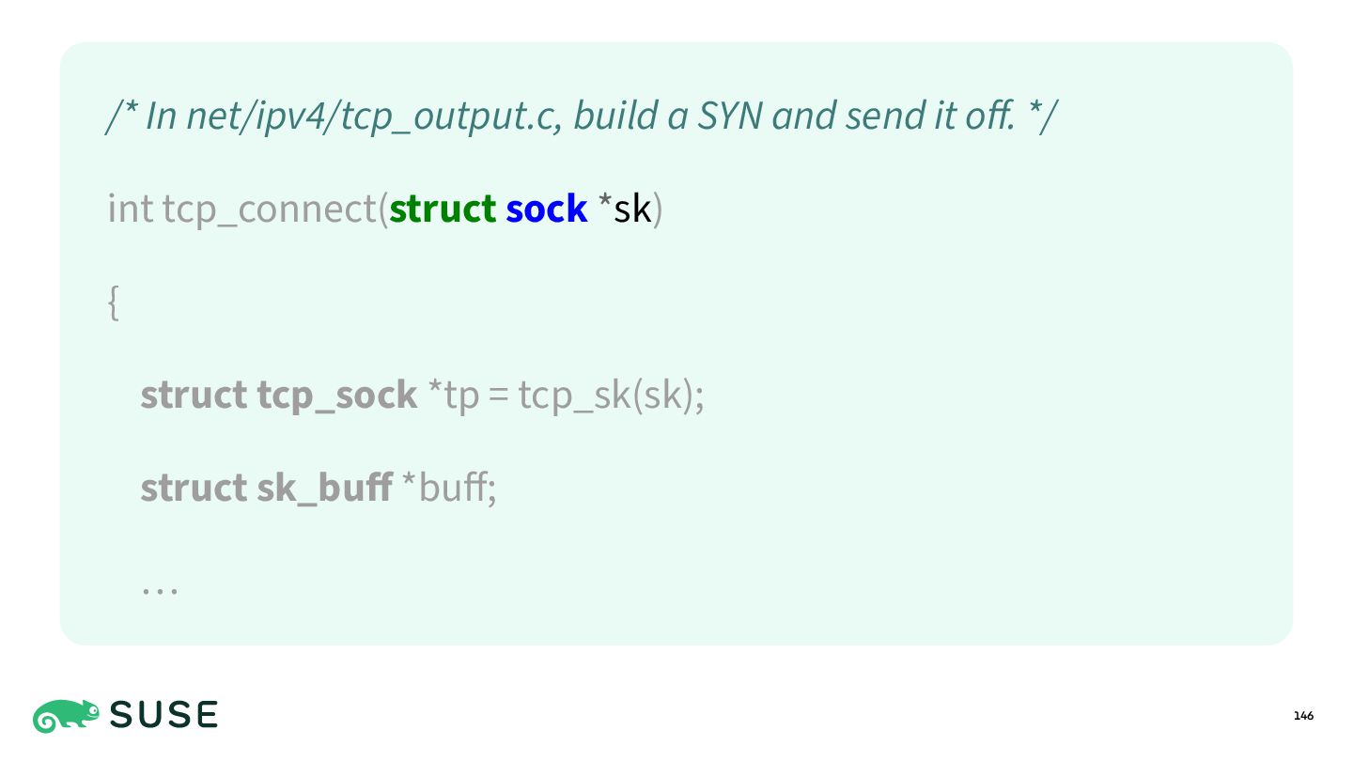
Task: Click the SUSE chameleon logo icon
Action: [67, 716]
